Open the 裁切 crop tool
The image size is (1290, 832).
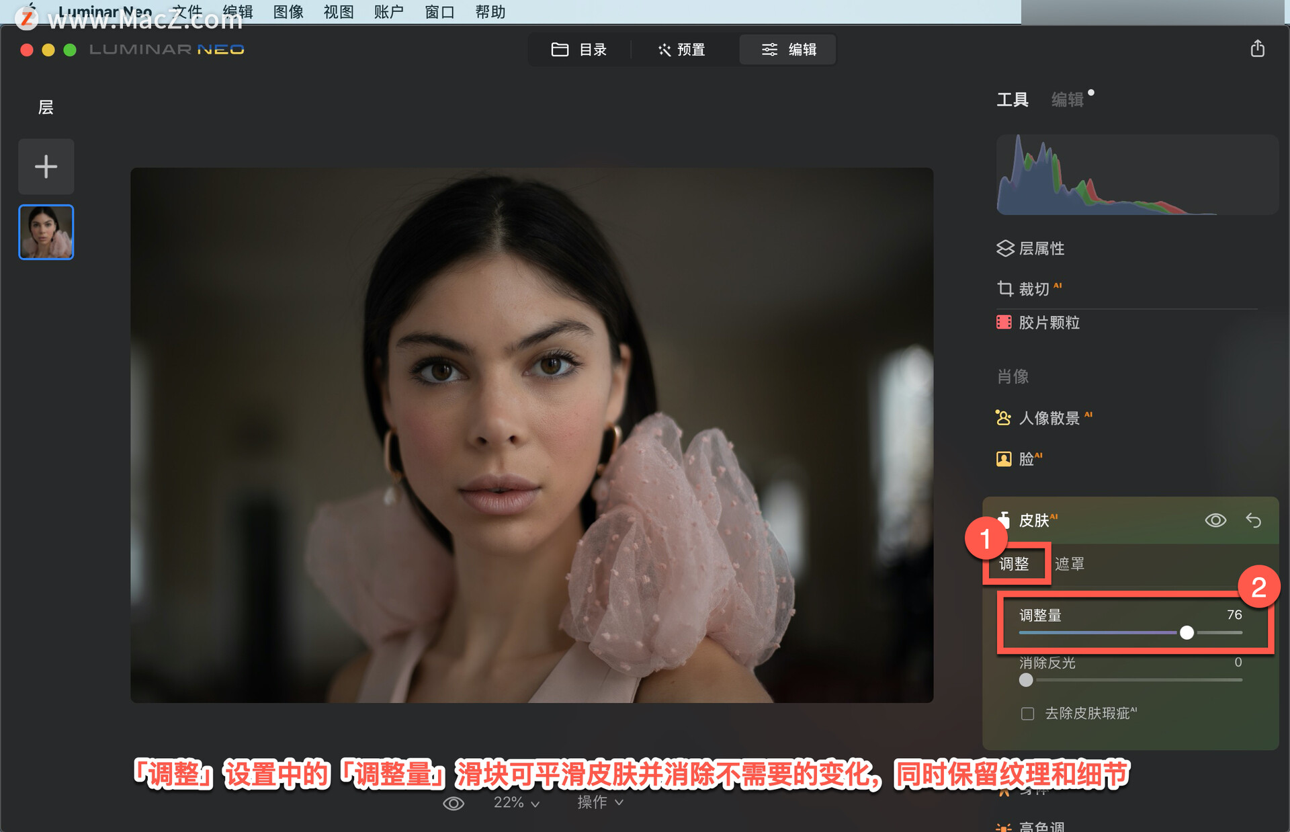(1028, 289)
